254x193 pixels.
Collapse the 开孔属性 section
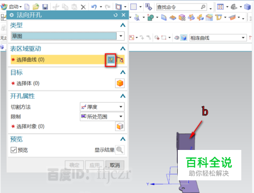tap(123, 96)
